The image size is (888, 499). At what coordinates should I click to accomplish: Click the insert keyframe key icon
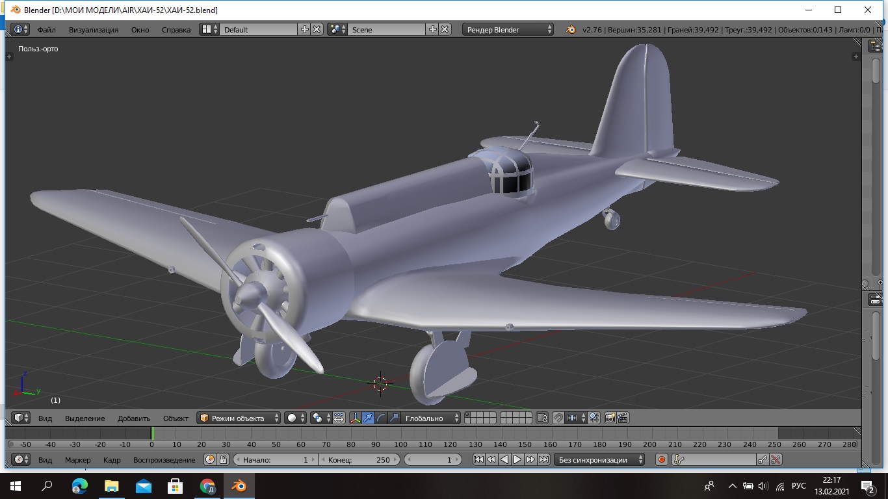point(763,460)
